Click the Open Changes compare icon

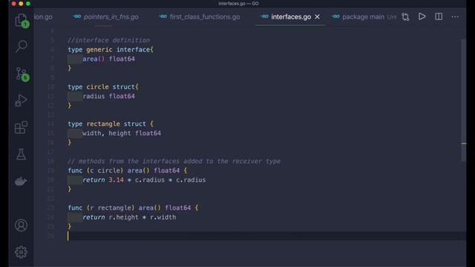point(405,16)
